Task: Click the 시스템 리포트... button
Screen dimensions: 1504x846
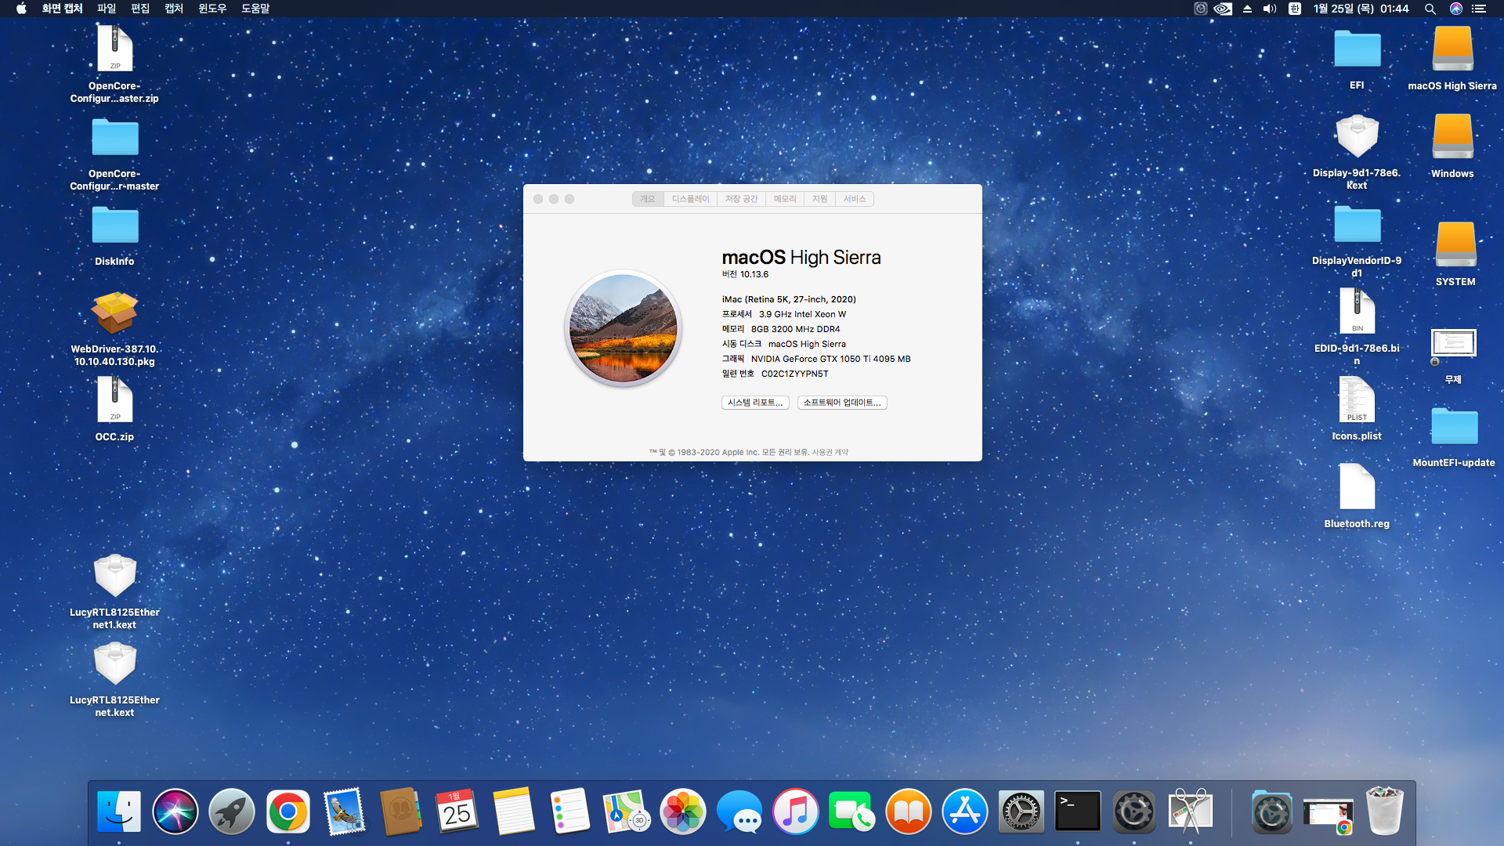Action: [755, 403]
